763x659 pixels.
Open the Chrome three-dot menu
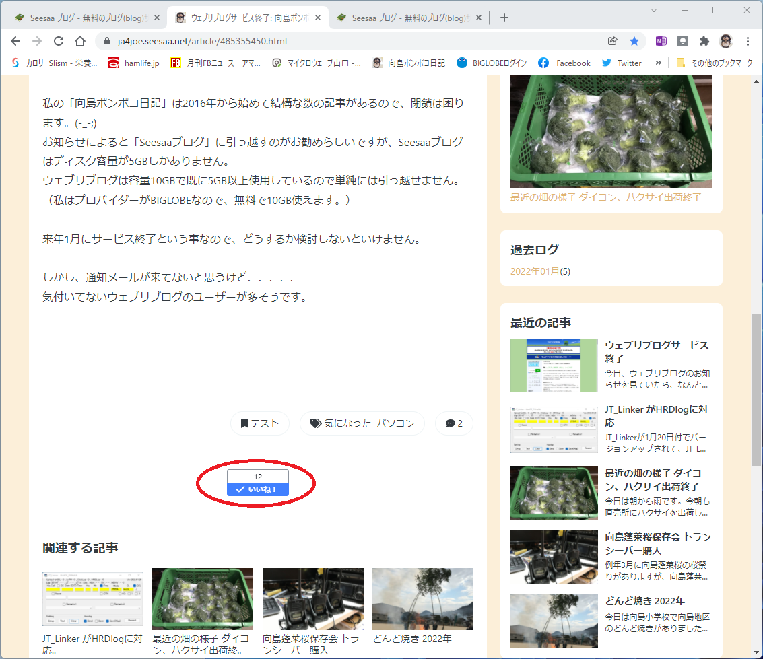[x=748, y=41]
